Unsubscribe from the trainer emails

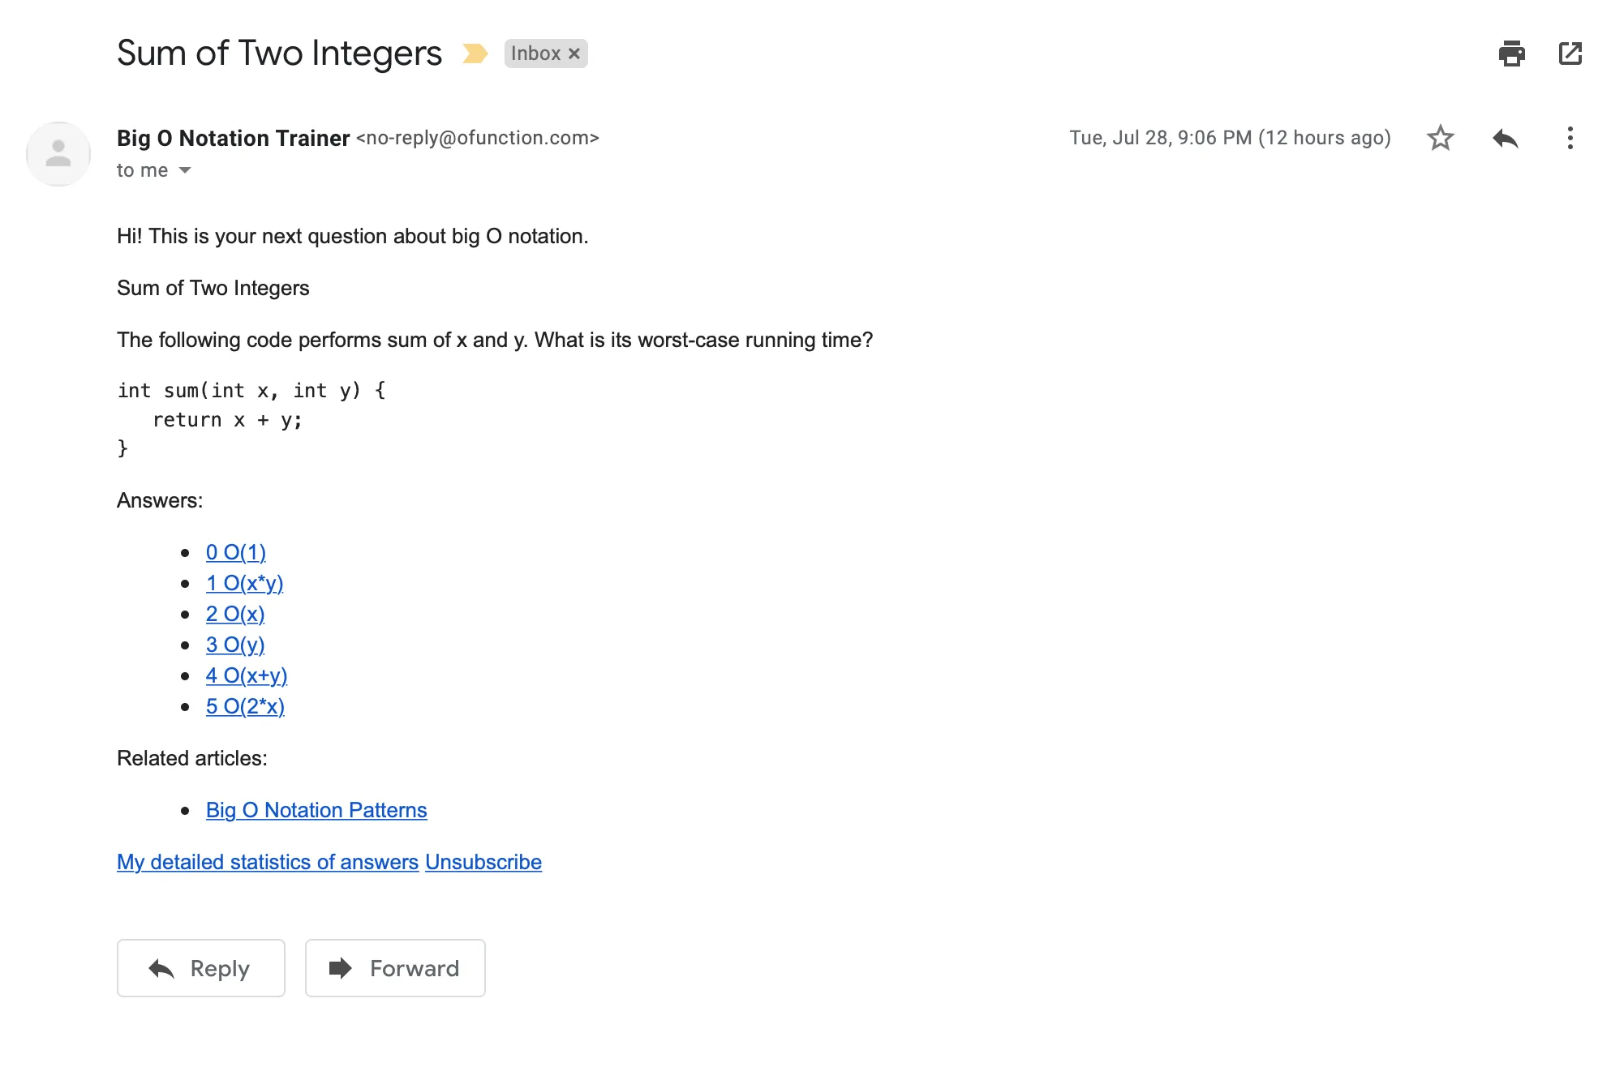483,862
